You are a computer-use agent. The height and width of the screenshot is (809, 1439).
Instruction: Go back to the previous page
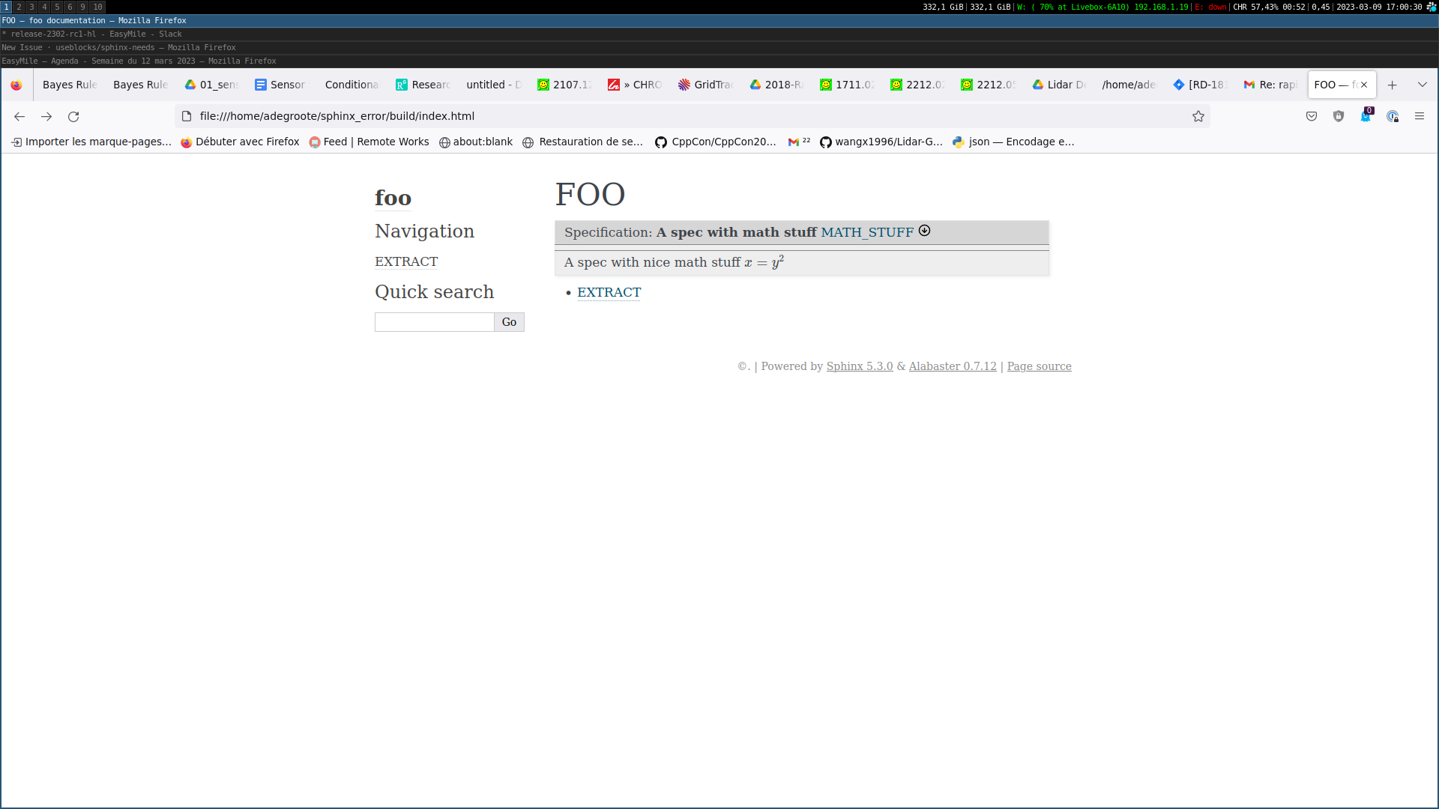point(19,116)
